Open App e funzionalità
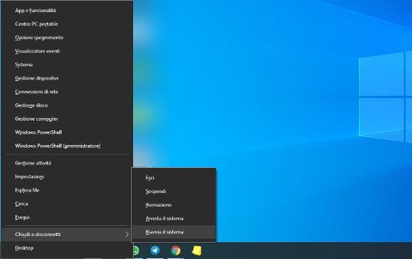Screen dimensions: 412x259 [x=67, y=11]
